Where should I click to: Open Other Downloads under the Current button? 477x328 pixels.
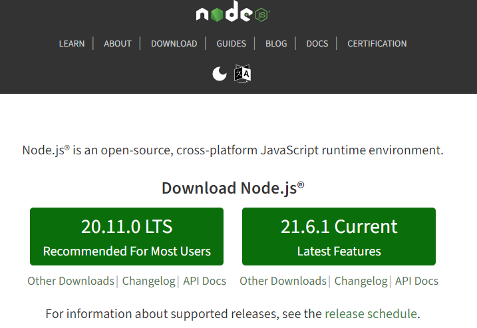tap(283, 281)
